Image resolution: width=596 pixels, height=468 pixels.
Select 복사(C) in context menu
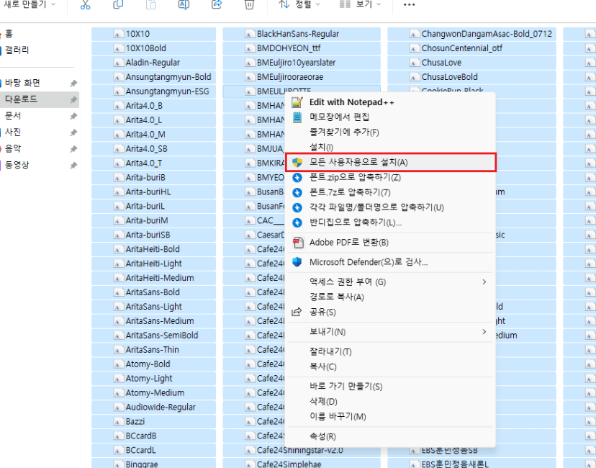tap(390, 367)
